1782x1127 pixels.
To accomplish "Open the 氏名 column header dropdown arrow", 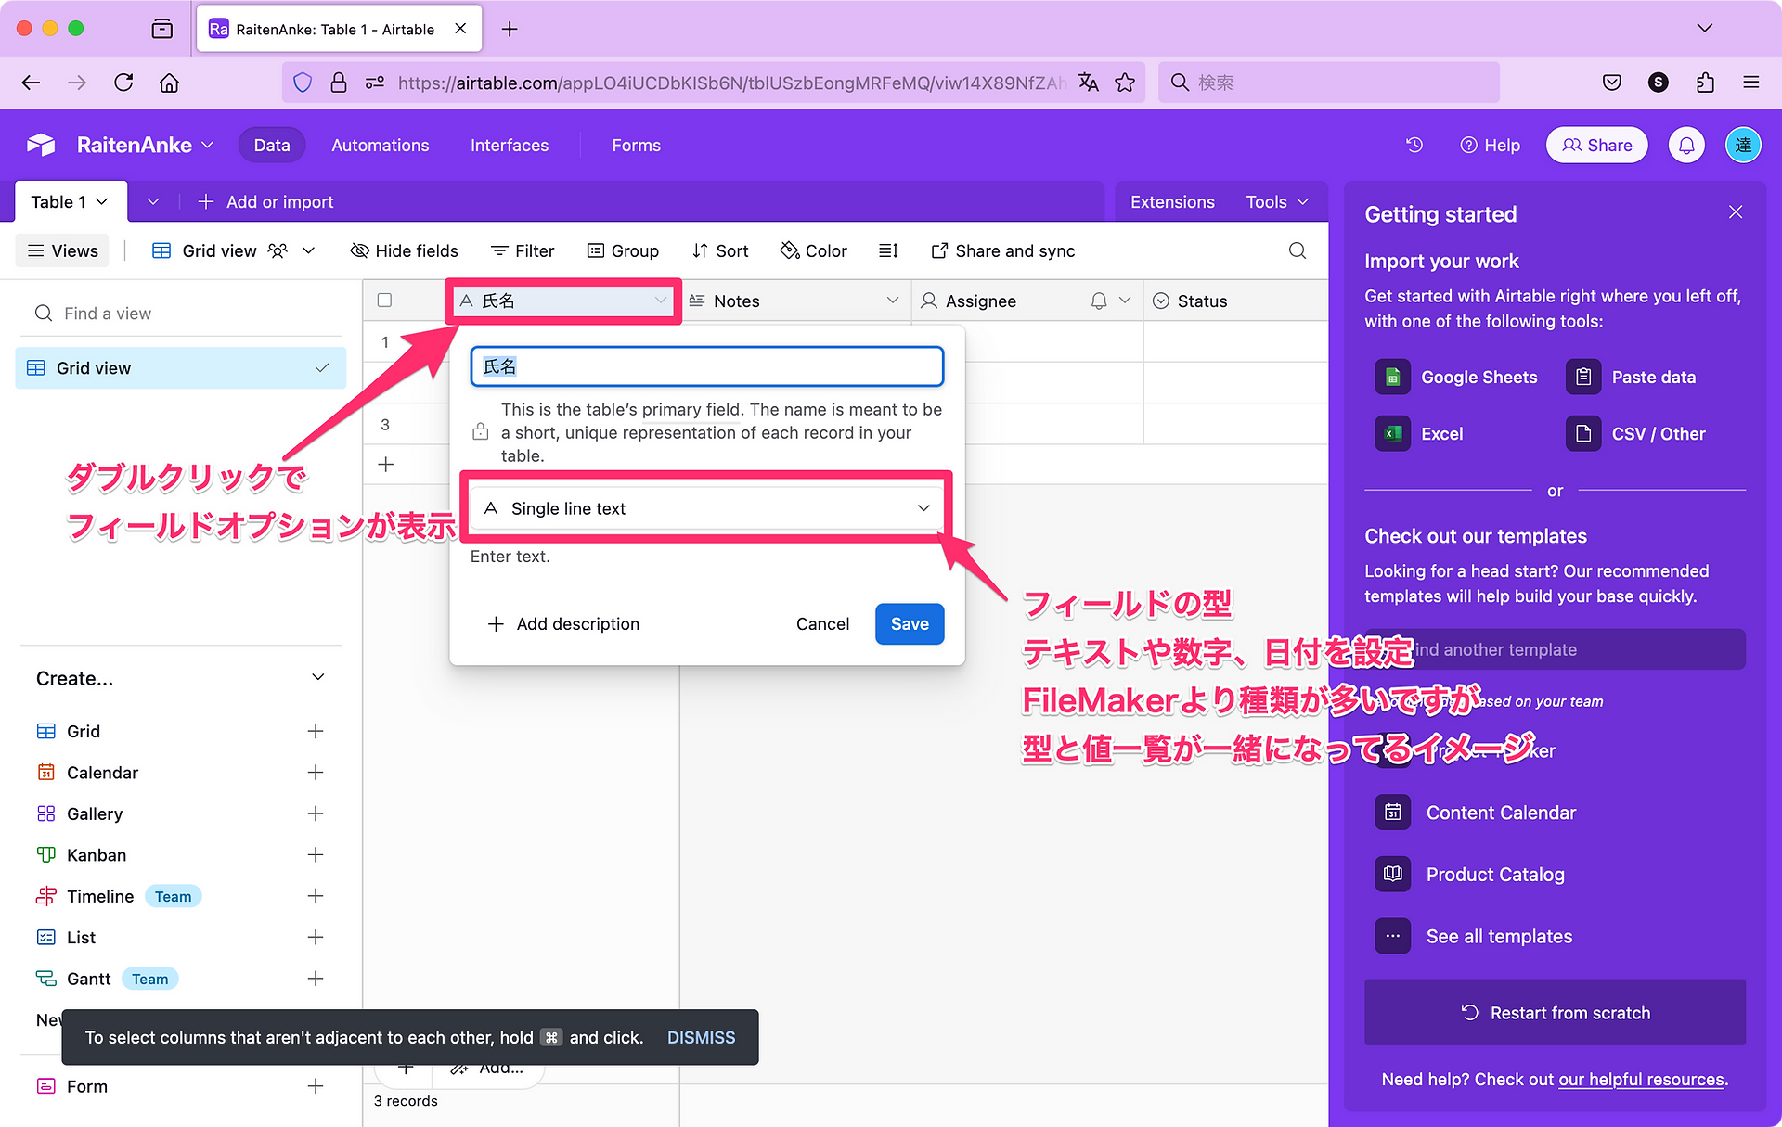I will click(x=660, y=301).
